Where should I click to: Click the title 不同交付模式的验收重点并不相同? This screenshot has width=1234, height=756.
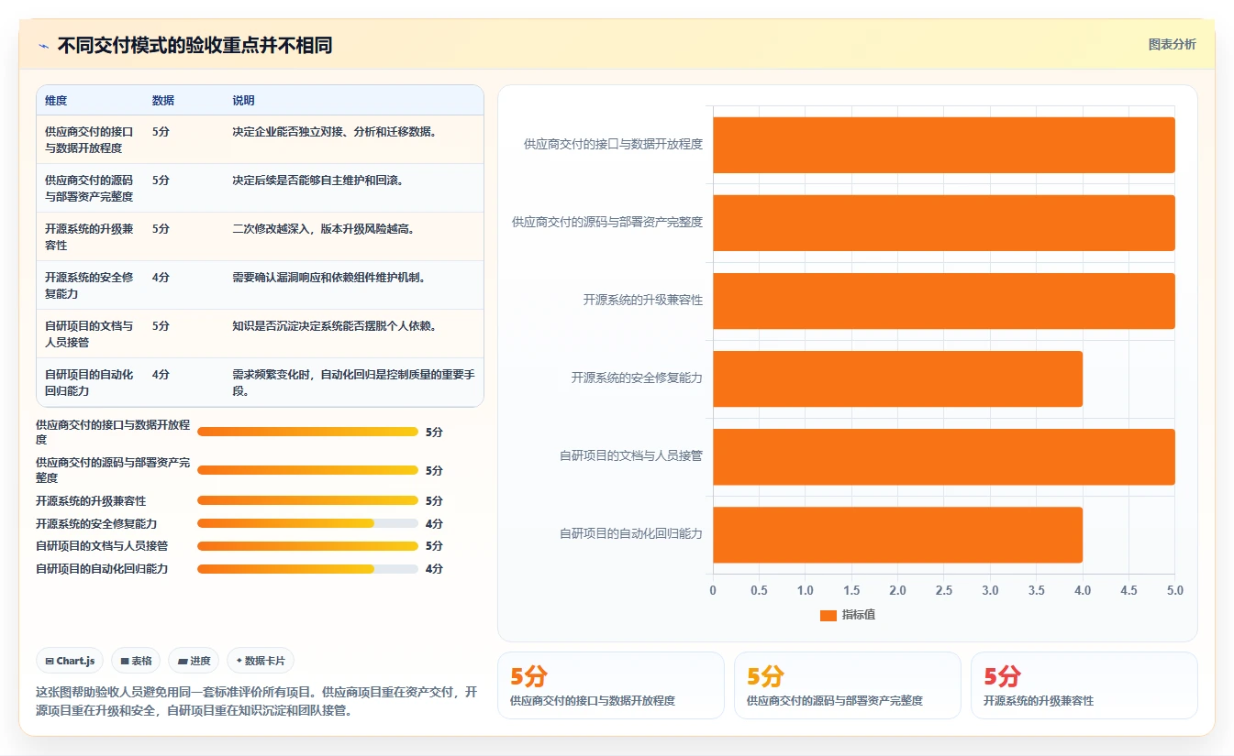pyautogui.click(x=195, y=45)
